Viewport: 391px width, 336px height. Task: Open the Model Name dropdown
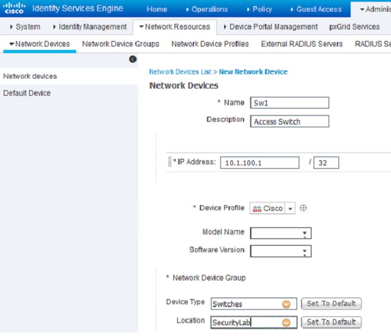[x=281, y=233]
